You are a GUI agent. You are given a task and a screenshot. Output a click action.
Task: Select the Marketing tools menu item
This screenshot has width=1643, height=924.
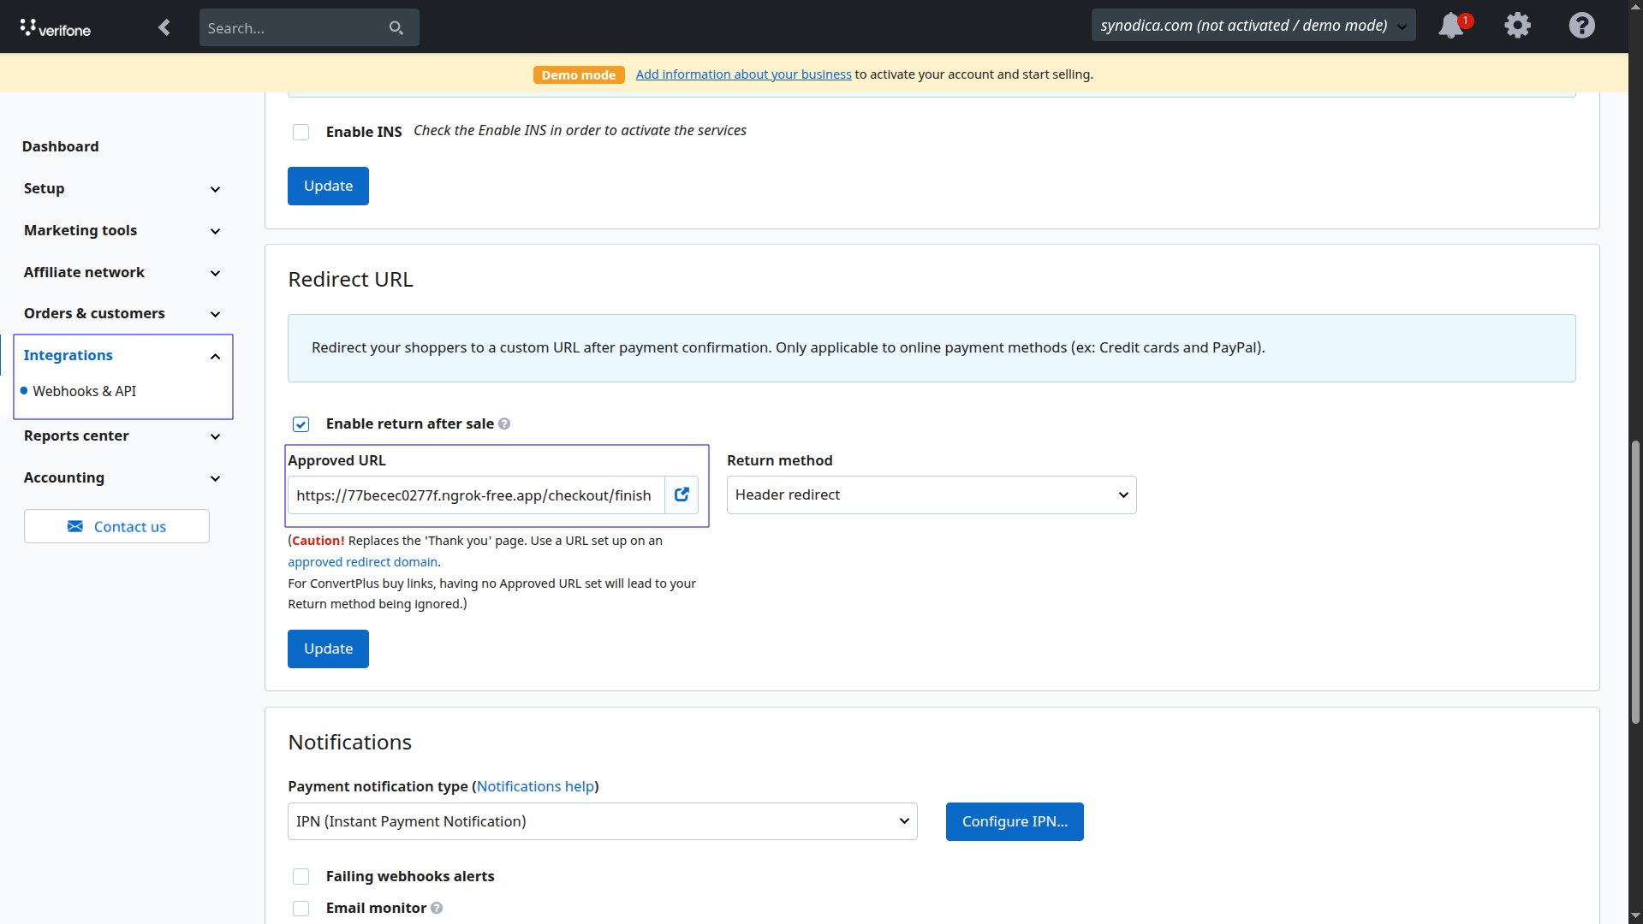(x=80, y=230)
